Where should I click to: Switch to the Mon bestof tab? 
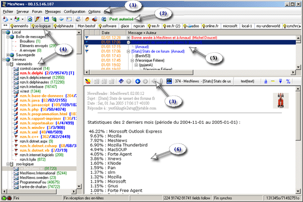(86, 26)
